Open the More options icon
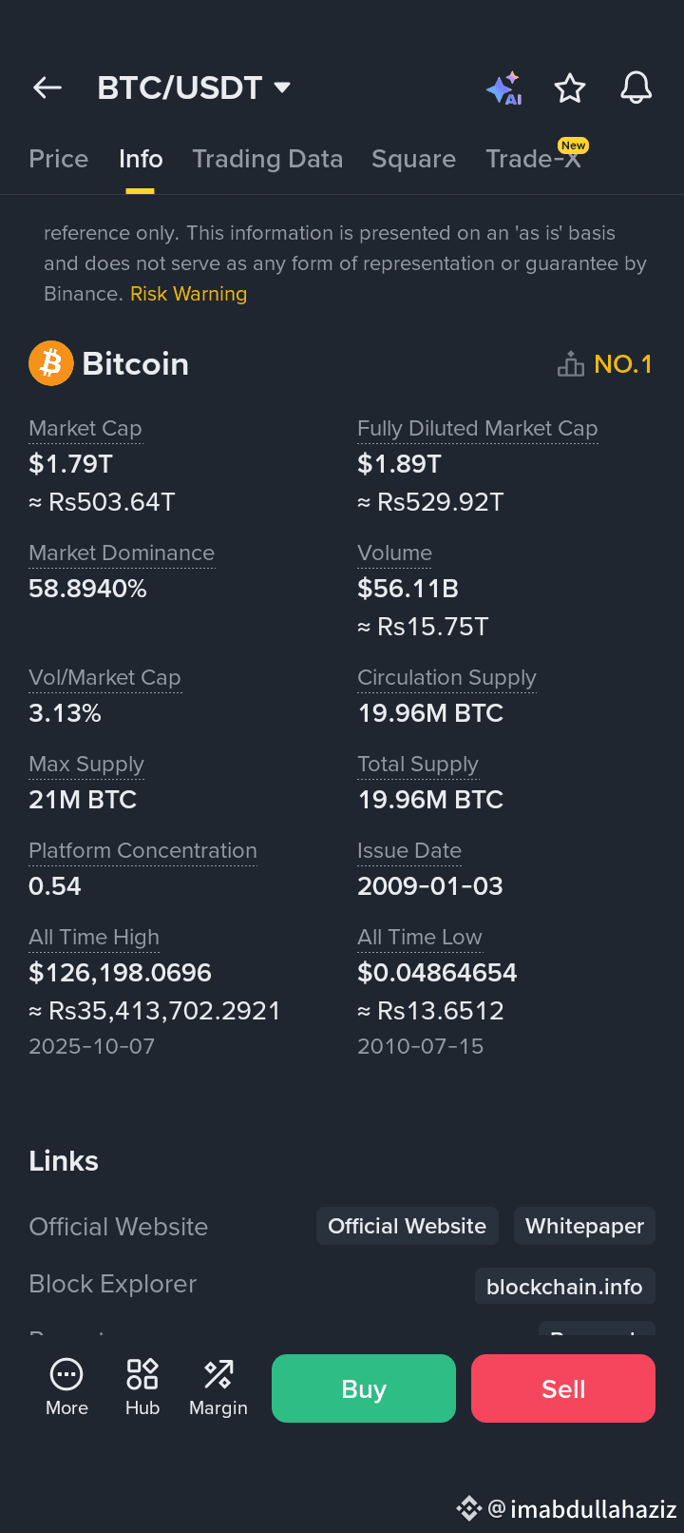Viewport: 684px width, 1533px height. click(x=66, y=1374)
